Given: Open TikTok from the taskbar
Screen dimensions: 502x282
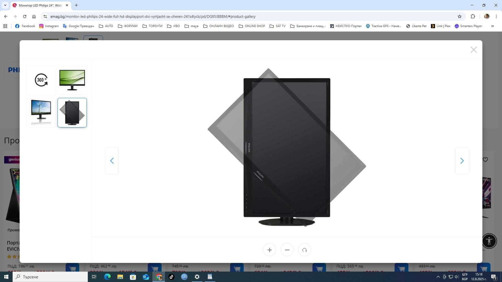Looking at the screenshot, I should pos(172,277).
